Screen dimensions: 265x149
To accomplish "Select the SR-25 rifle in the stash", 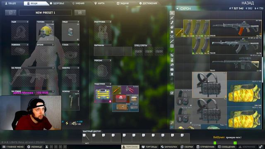I will 236,63.
